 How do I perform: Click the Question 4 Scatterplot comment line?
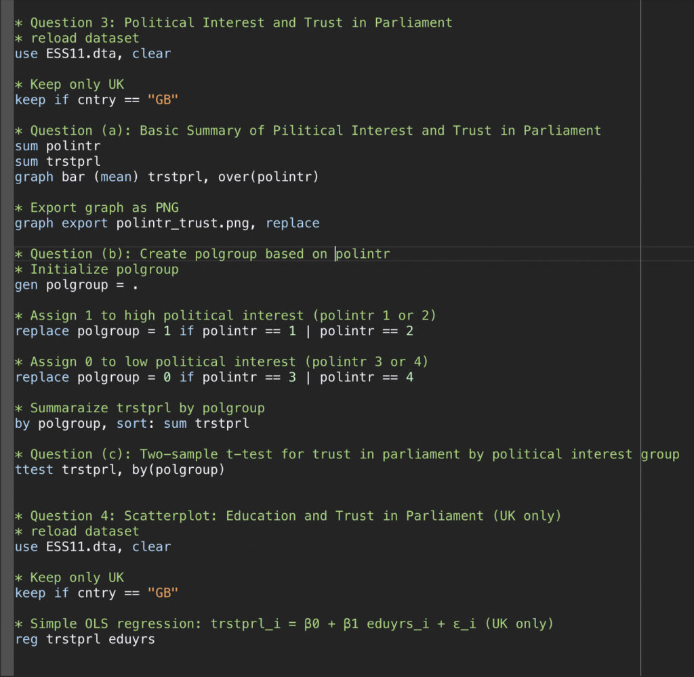coord(288,516)
